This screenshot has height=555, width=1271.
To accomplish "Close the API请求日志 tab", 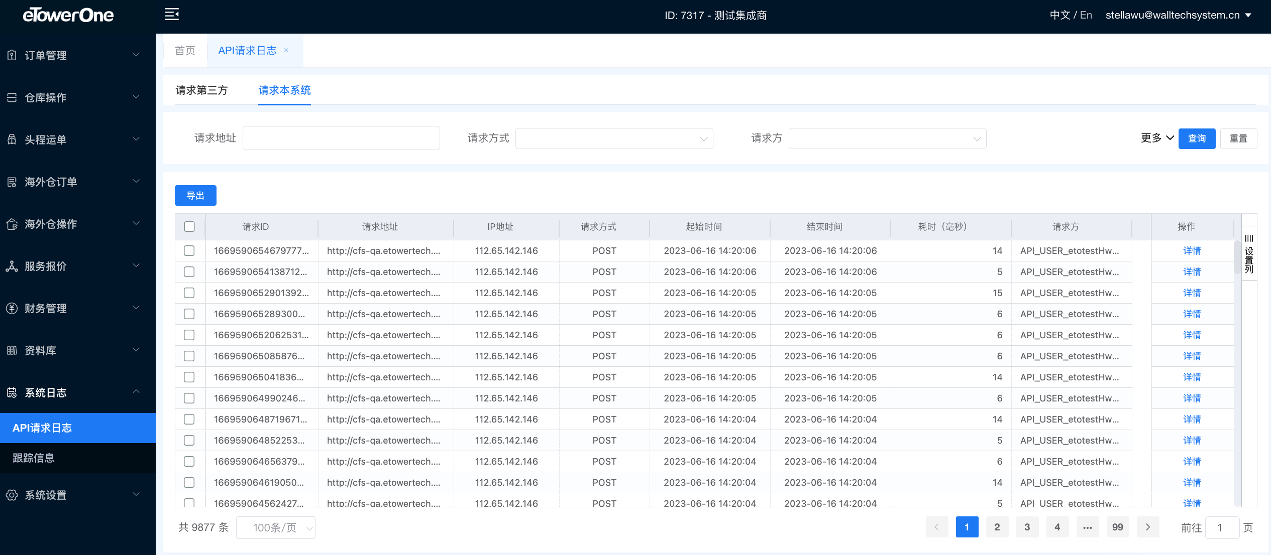I will pyautogui.click(x=286, y=50).
